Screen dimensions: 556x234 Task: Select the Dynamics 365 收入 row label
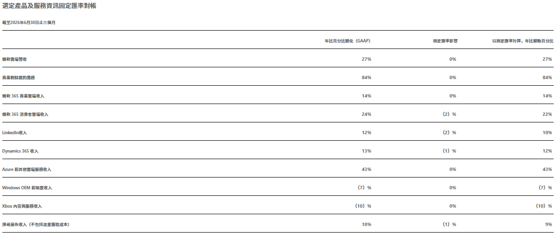20,151
